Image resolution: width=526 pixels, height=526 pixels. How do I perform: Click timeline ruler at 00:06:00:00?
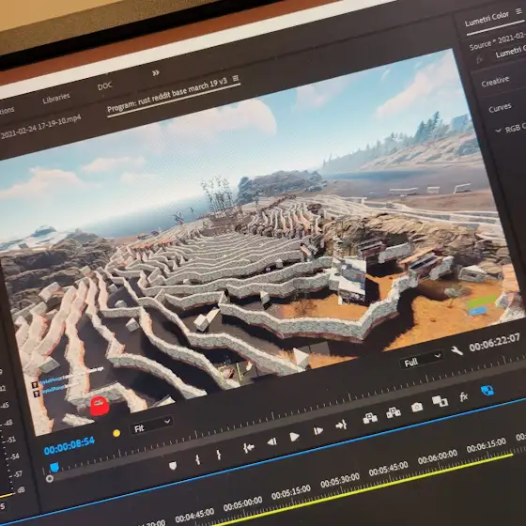pyautogui.click(x=438, y=456)
